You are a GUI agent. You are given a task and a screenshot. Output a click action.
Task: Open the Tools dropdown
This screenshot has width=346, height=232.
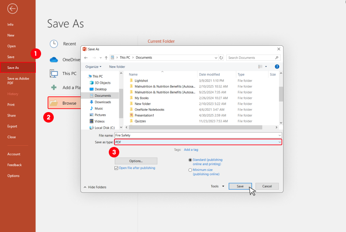[x=218, y=186]
